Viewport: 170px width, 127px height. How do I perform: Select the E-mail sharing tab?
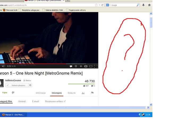pos(36,101)
